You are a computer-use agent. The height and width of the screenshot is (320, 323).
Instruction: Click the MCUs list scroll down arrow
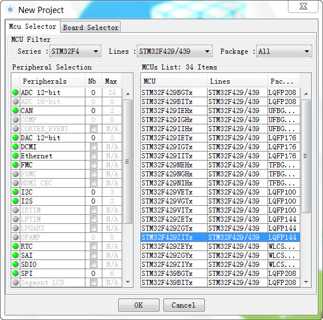pos(306,282)
